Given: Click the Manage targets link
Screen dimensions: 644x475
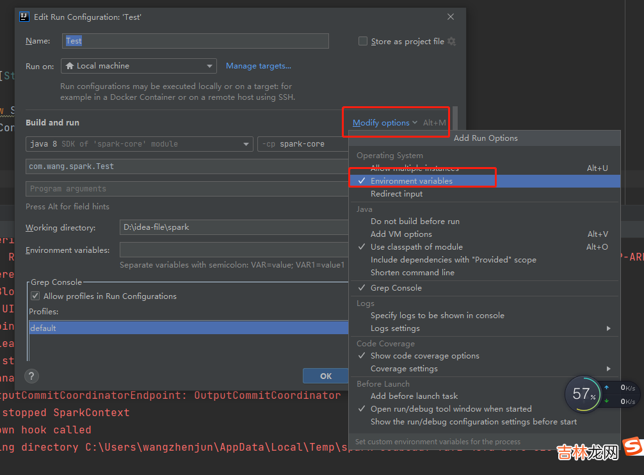Looking at the screenshot, I should [258, 66].
